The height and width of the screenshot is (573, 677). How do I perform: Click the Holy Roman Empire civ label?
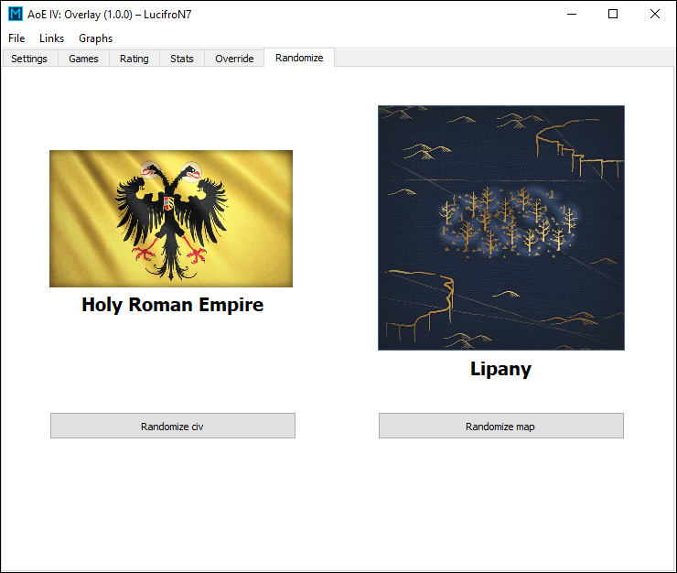tap(172, 305)
